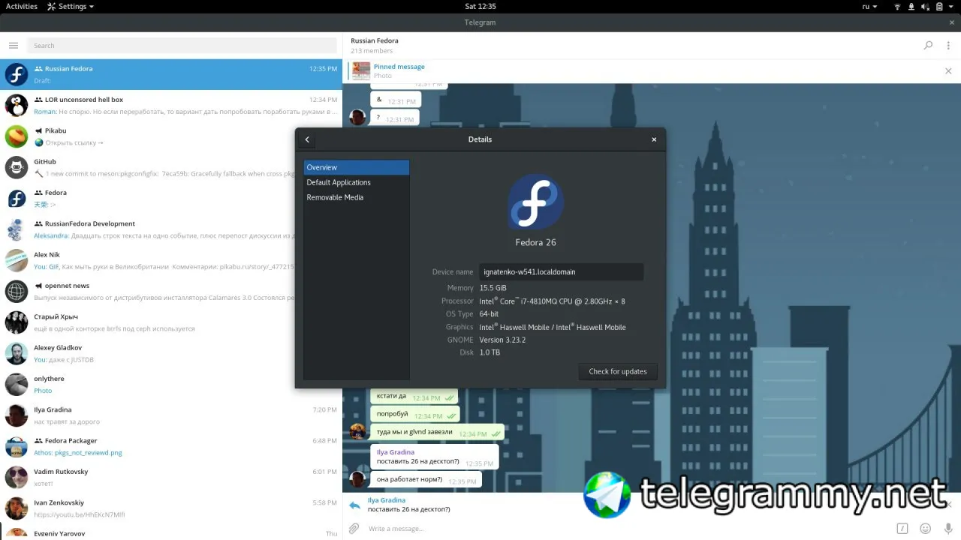Open LOR uncensored hell box penguin avatar

[x=17, y=105]
